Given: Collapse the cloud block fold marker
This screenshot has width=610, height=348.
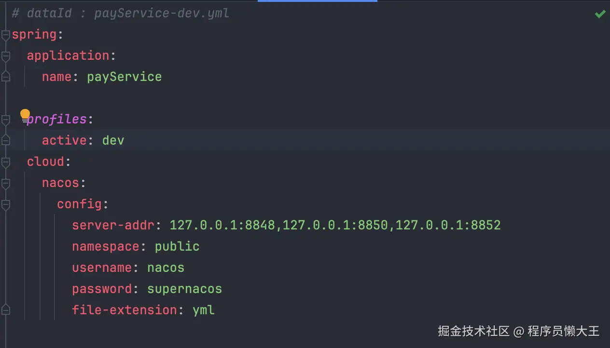Looking at the screenshot, I should click(x=5, y=162).
